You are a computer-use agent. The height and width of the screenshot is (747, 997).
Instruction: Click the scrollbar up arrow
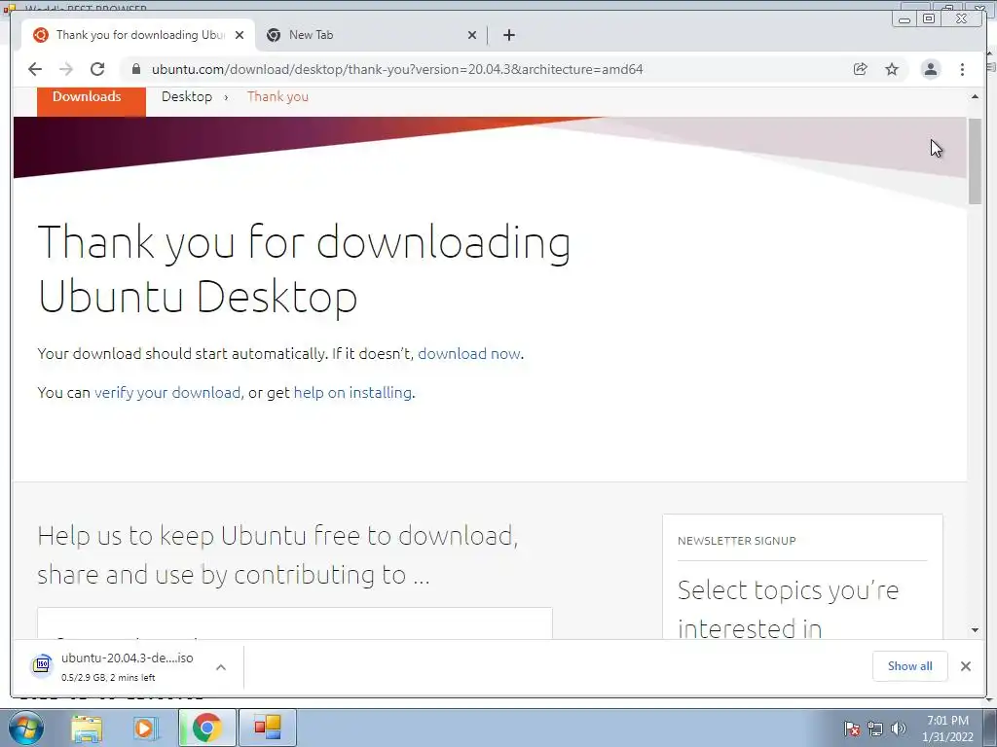pyautogui.click(x=975, y=97)
